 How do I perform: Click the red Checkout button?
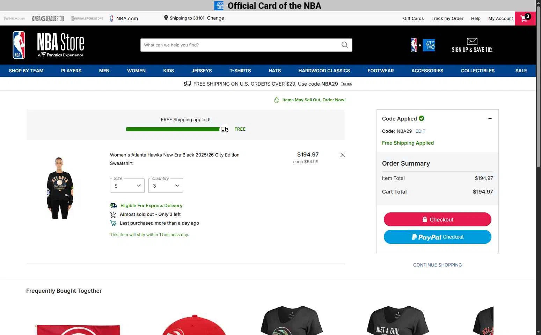[438, 219]
